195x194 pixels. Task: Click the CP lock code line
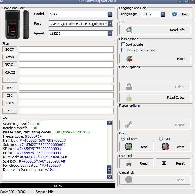click(x=32, y=153)
